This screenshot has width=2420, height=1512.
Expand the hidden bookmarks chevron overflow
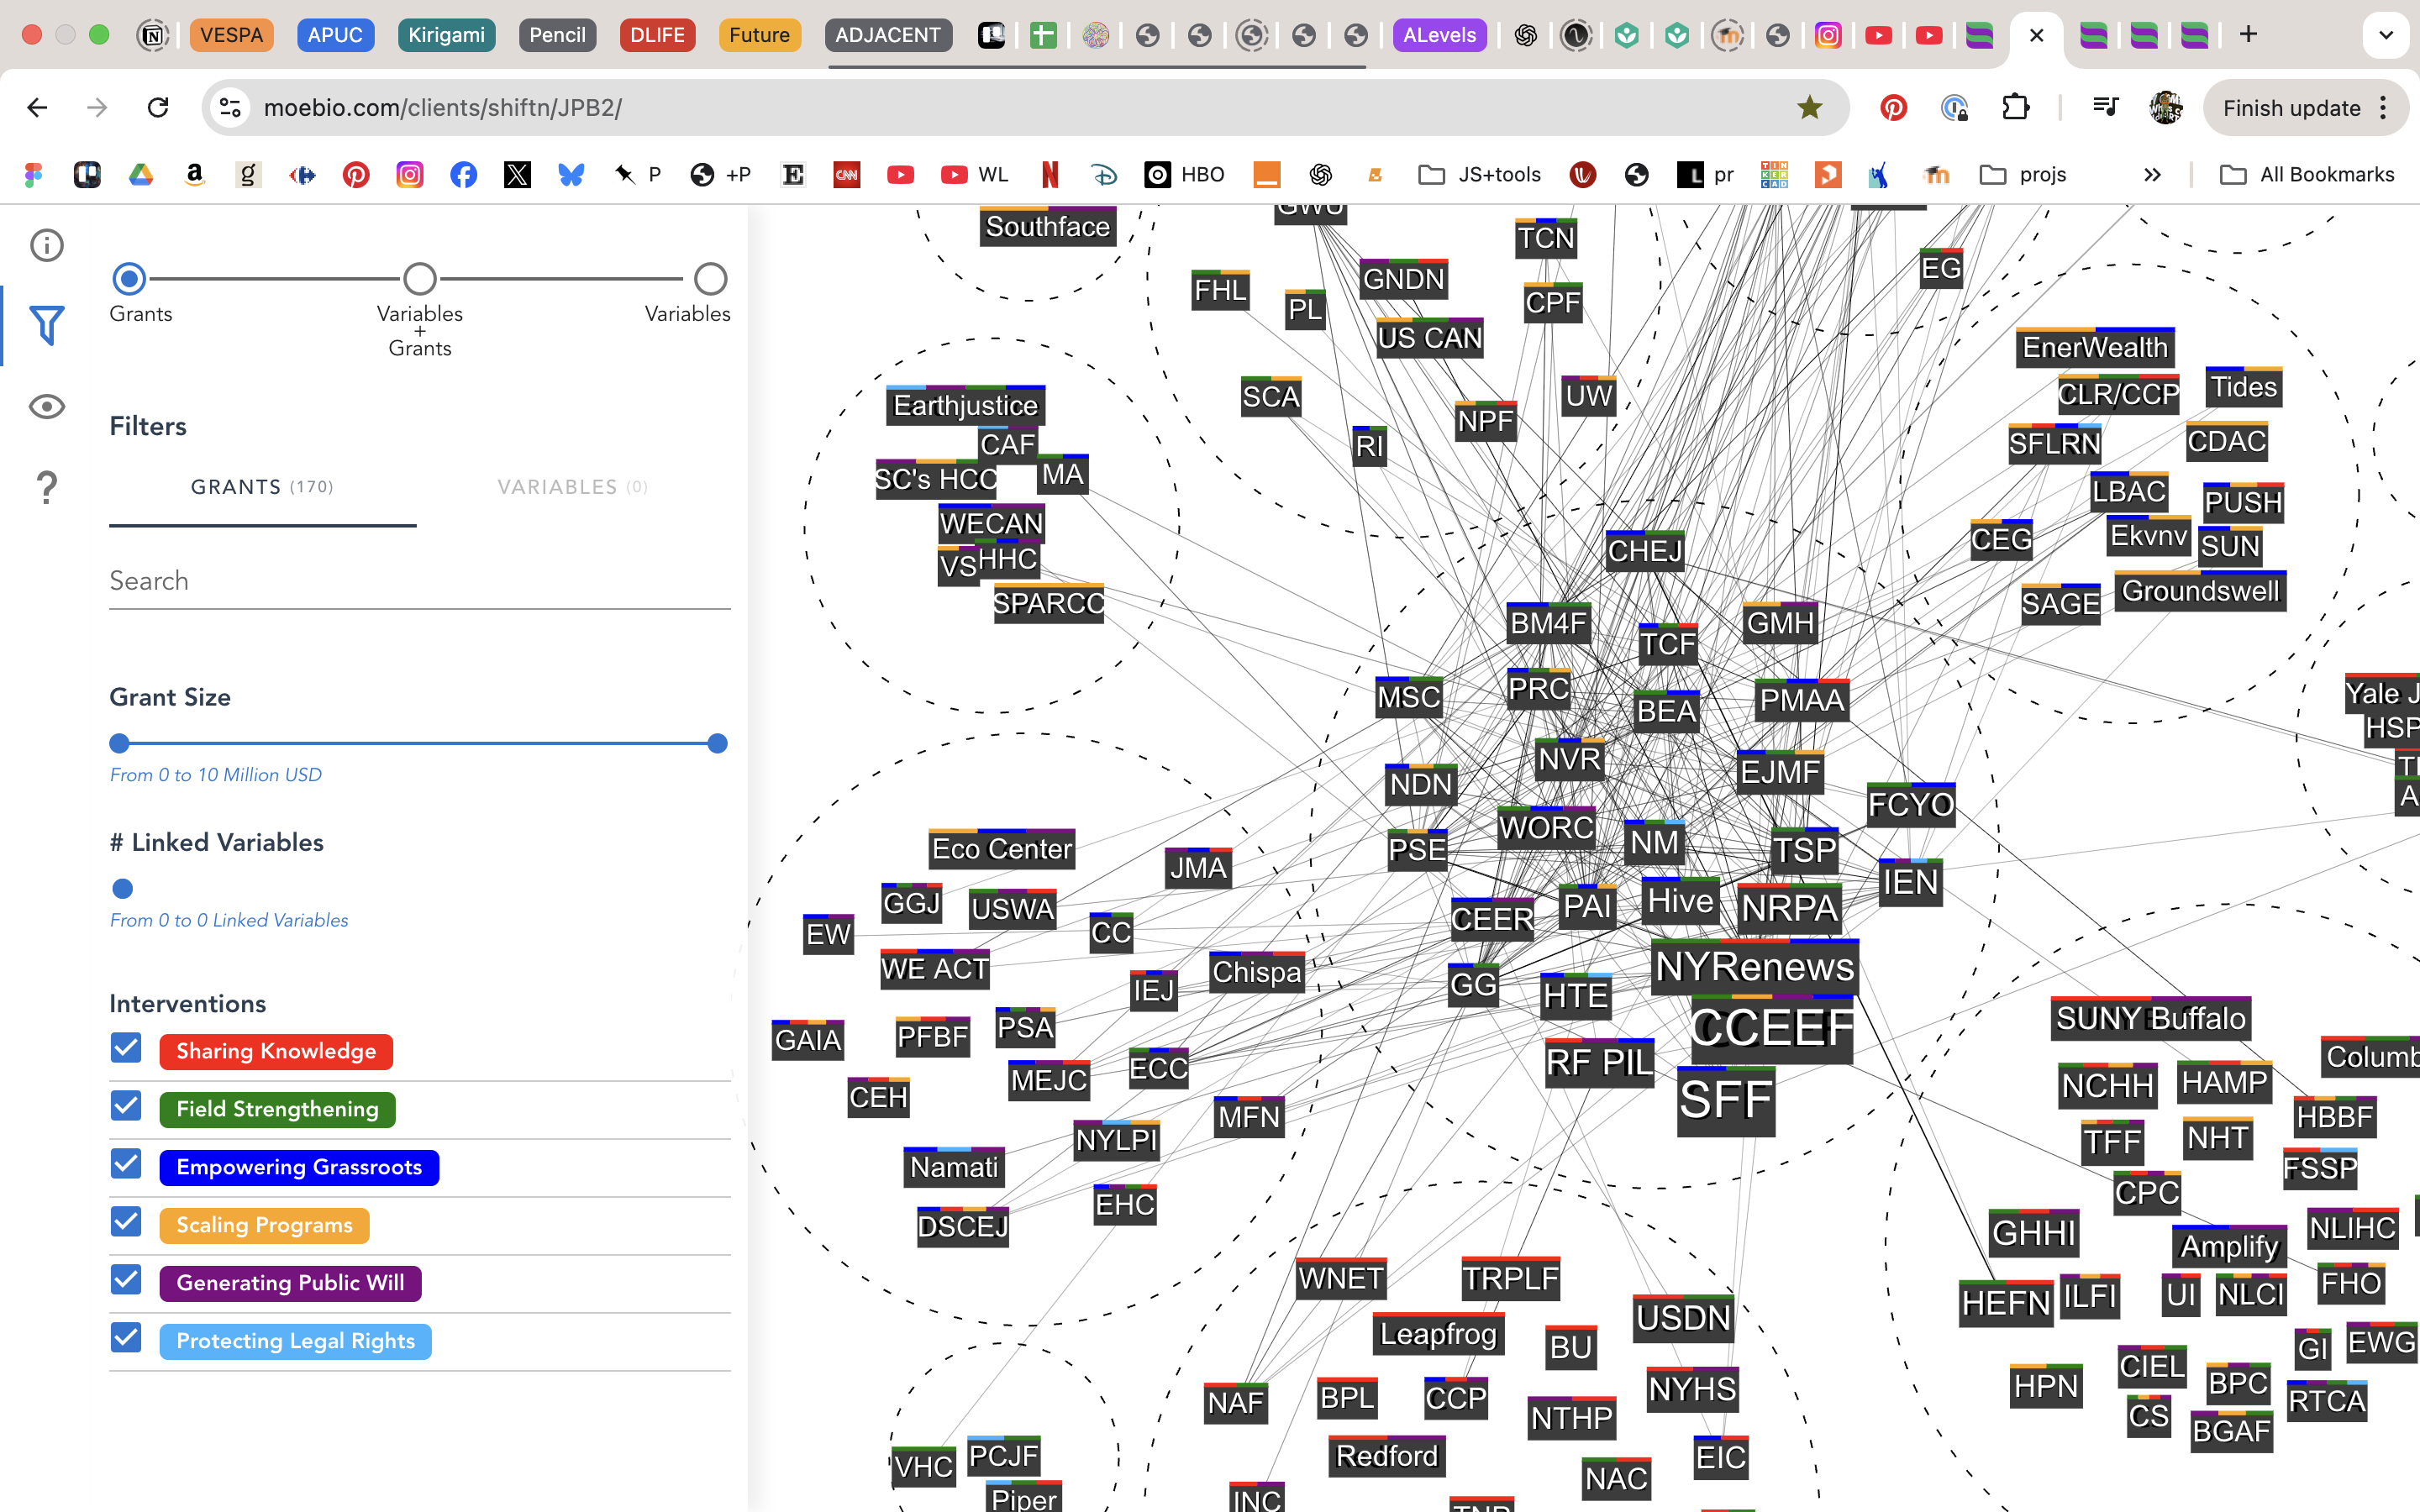pos(2152,175)
